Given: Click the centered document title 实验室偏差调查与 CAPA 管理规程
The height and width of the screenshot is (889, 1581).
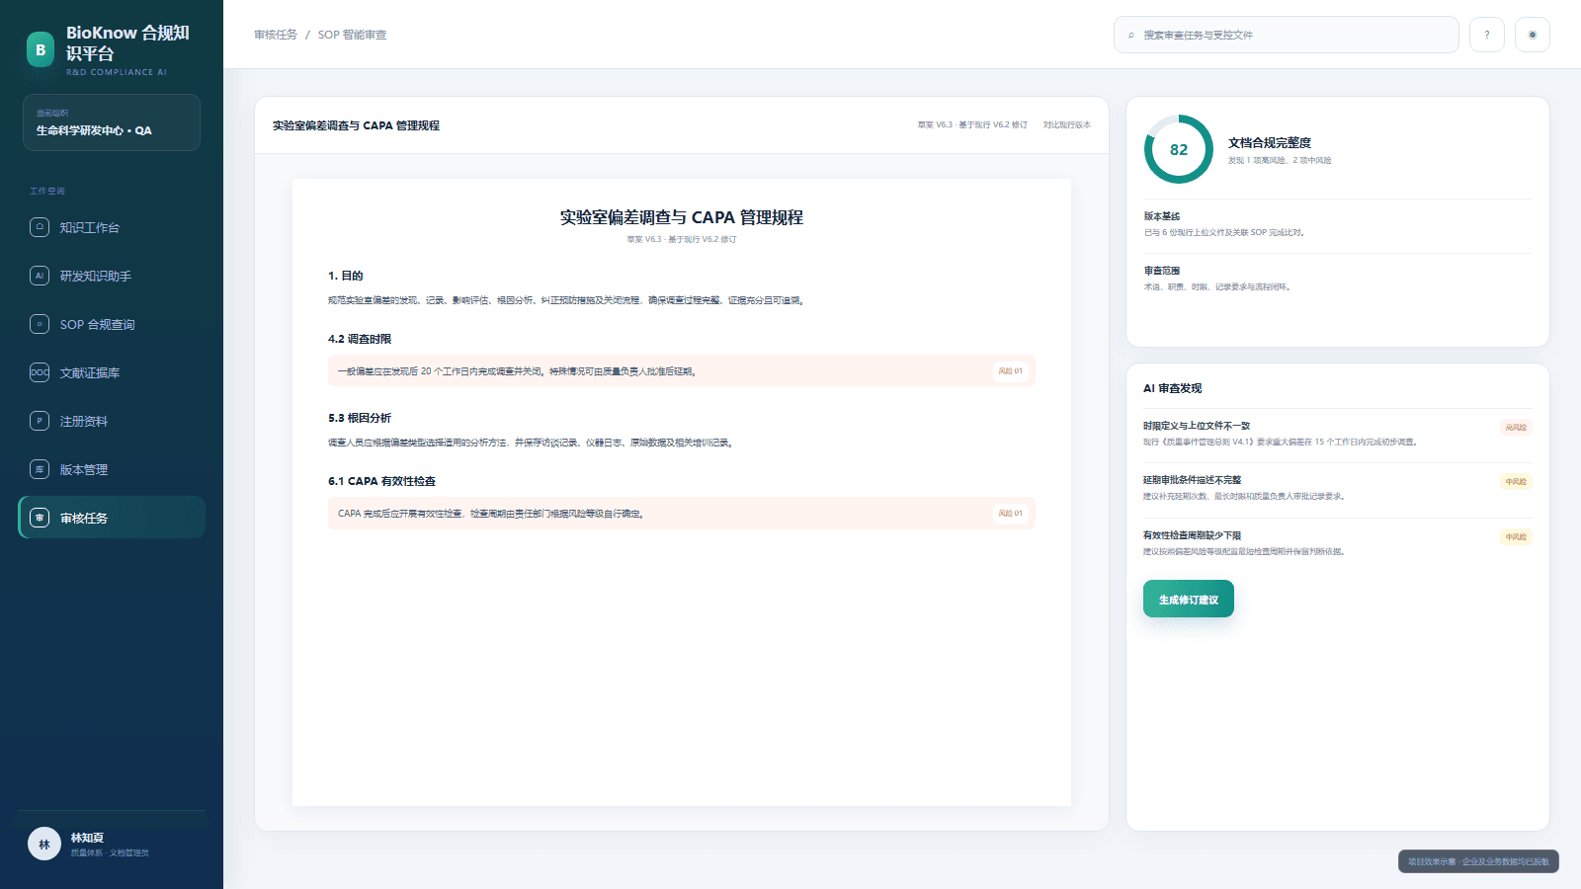Looking at the screenshot, I should [x=682, y=217].
